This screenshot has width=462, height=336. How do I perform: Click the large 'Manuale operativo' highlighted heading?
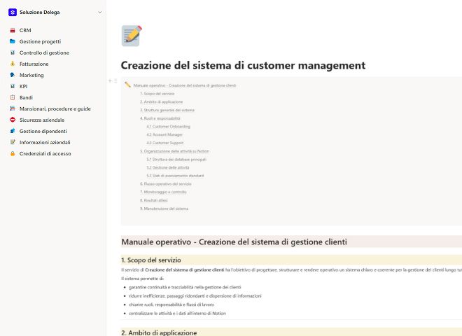pos(234,242)
